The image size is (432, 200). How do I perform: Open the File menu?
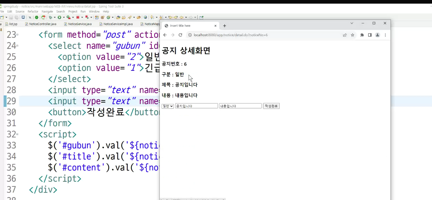[x=2, y=11]
